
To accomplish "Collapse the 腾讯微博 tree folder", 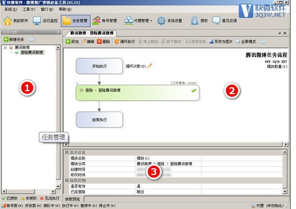I will point(5,48).
